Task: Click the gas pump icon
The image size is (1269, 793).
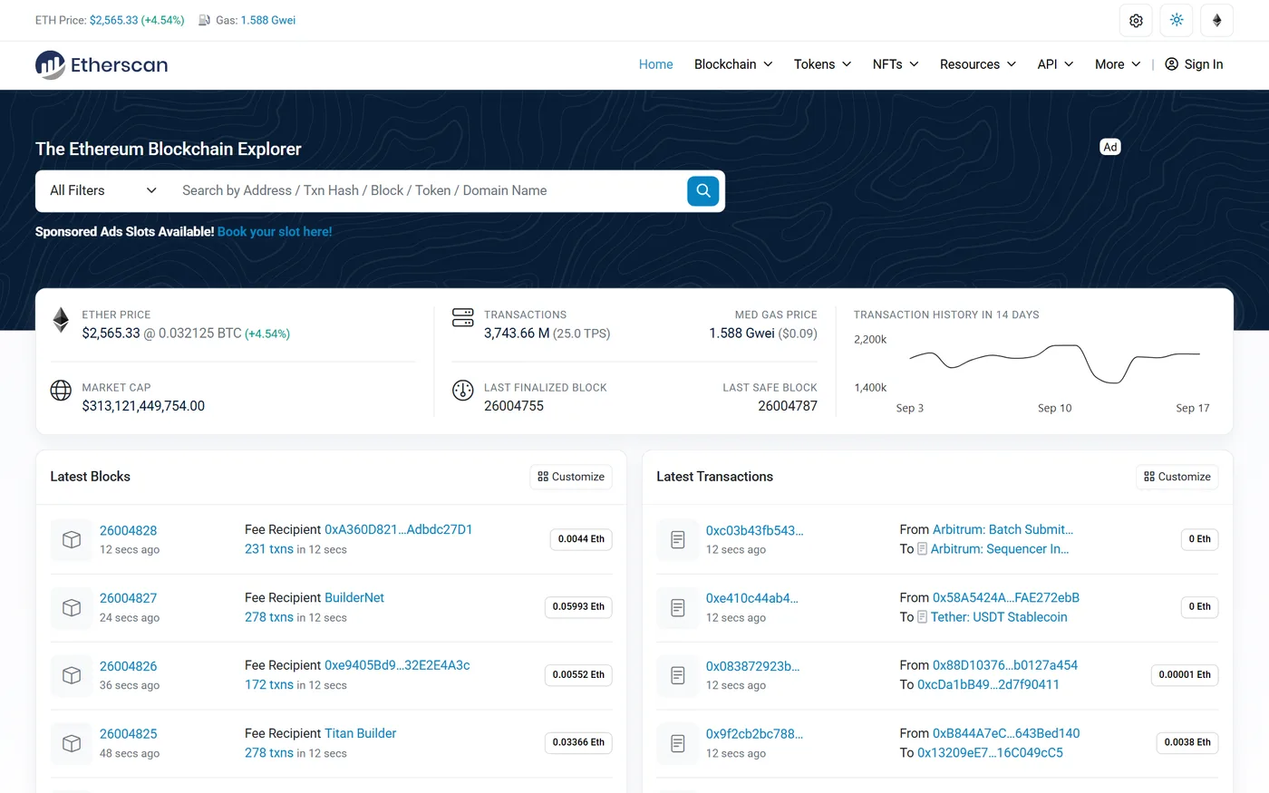Action: tap(205, 20)
